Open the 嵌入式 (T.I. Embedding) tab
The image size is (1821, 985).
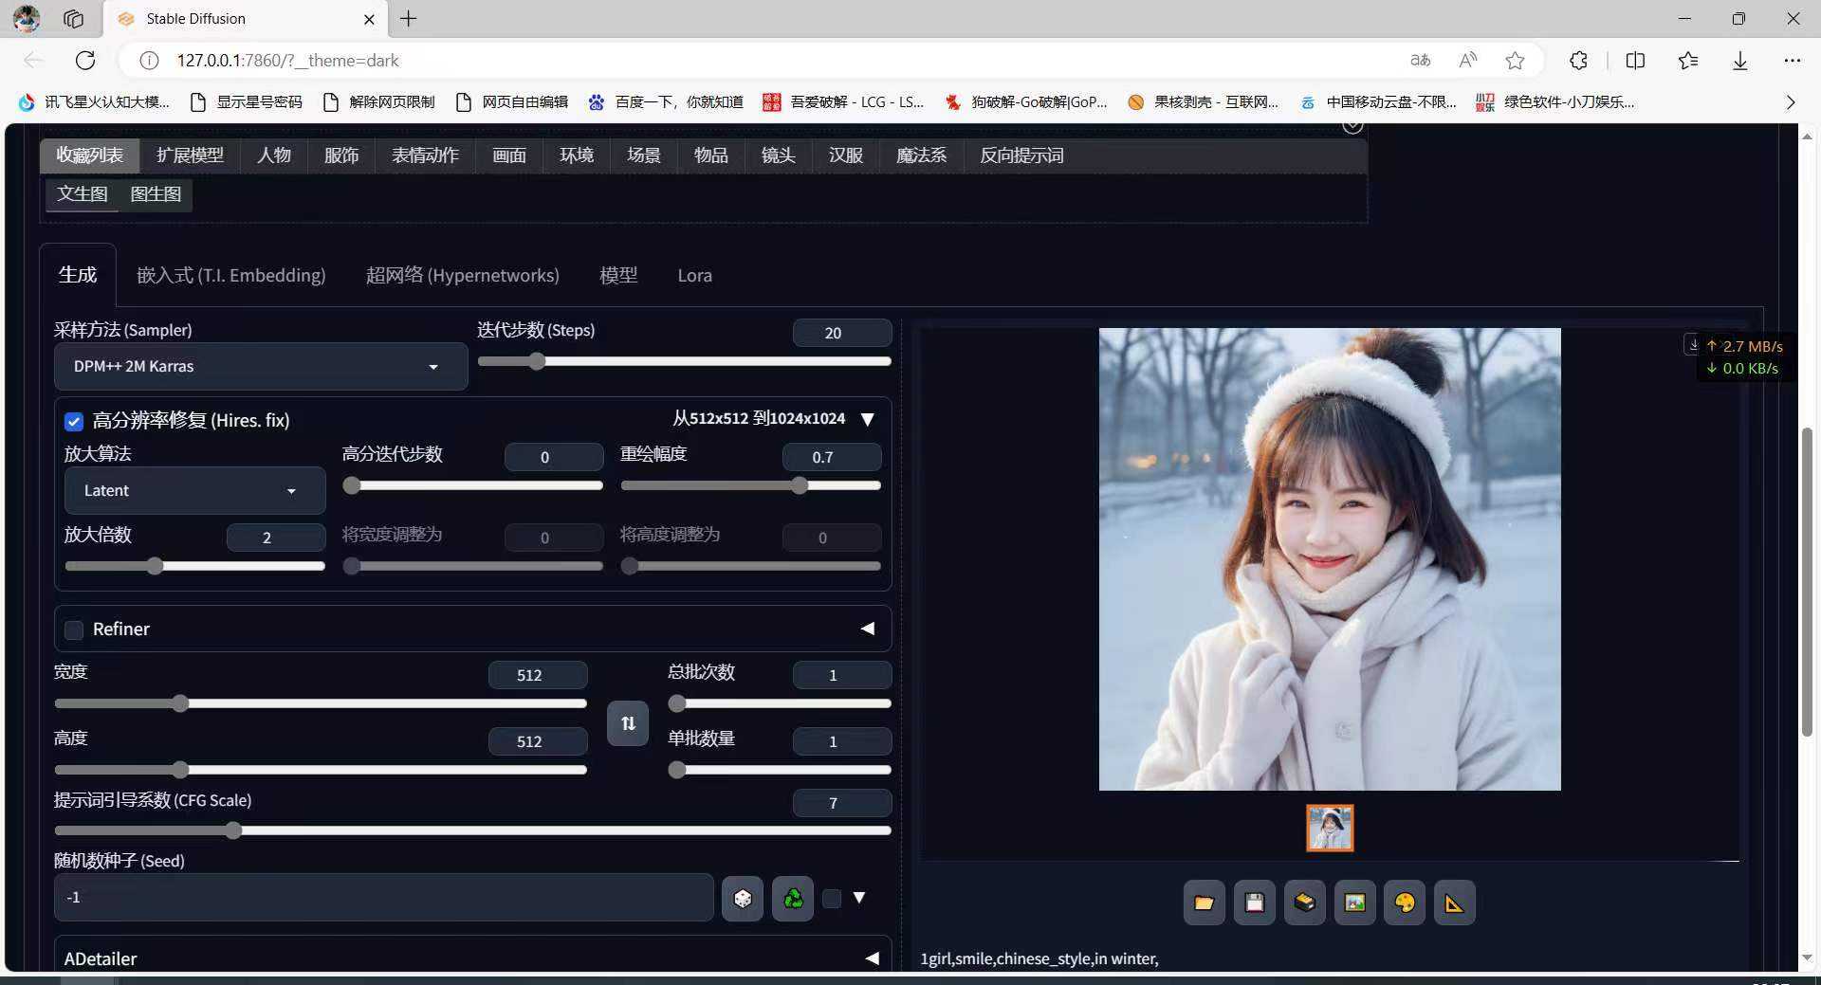coord(230,275)
